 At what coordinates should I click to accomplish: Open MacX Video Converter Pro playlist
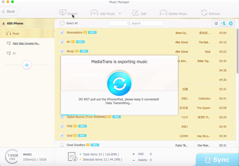pos(26,44)
